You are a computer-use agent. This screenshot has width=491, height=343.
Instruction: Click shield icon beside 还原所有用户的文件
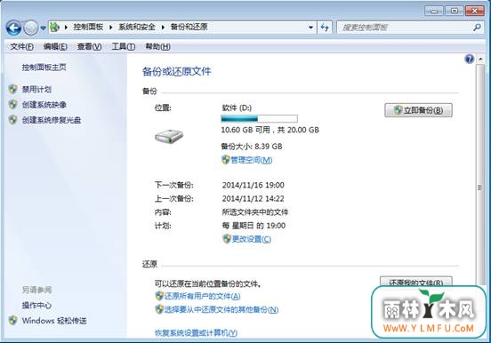pyautogui.click(x=159, y=296)
